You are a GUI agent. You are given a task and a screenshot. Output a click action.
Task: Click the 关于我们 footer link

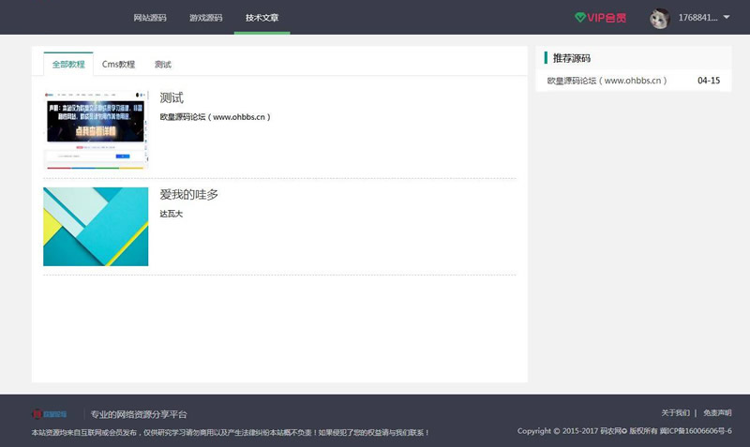pos(675,413)
